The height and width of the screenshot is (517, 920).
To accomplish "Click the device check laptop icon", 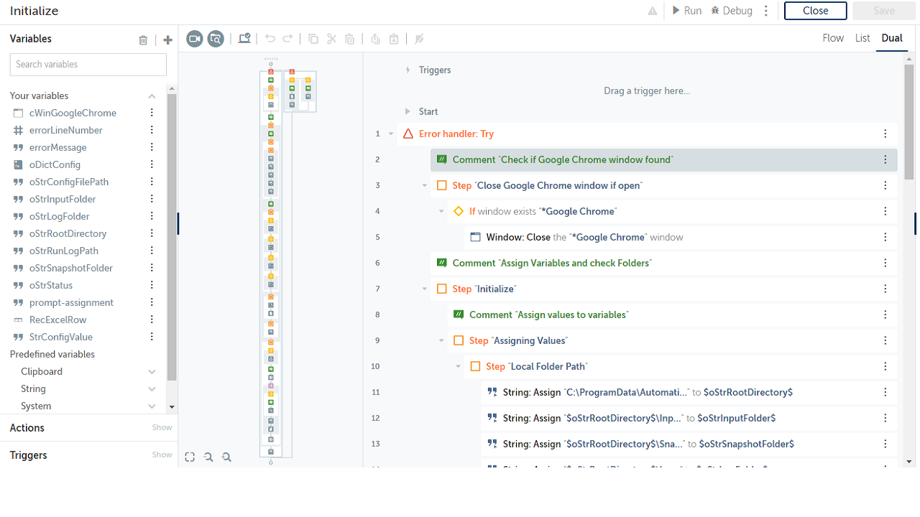I will tap(244, 39).
